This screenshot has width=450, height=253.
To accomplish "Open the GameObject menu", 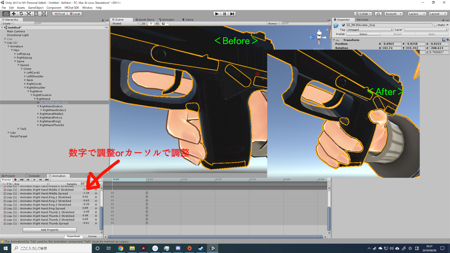I will pyautogui.click(x=36, y=7).
